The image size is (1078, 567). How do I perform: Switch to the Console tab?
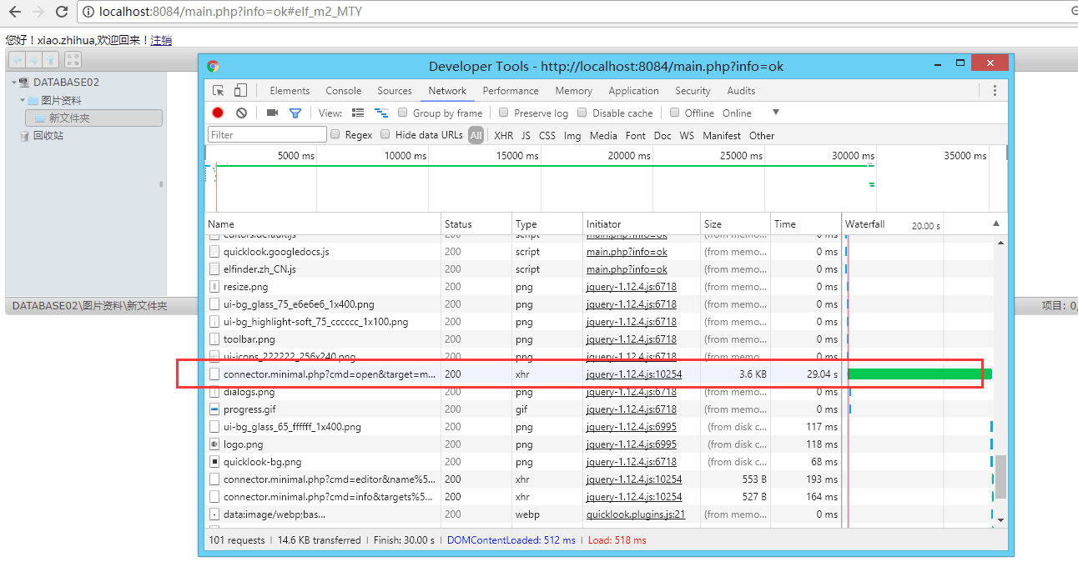point(344,90)
